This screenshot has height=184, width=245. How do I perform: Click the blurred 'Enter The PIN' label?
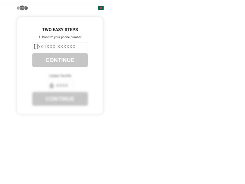[x=60, y=76]
